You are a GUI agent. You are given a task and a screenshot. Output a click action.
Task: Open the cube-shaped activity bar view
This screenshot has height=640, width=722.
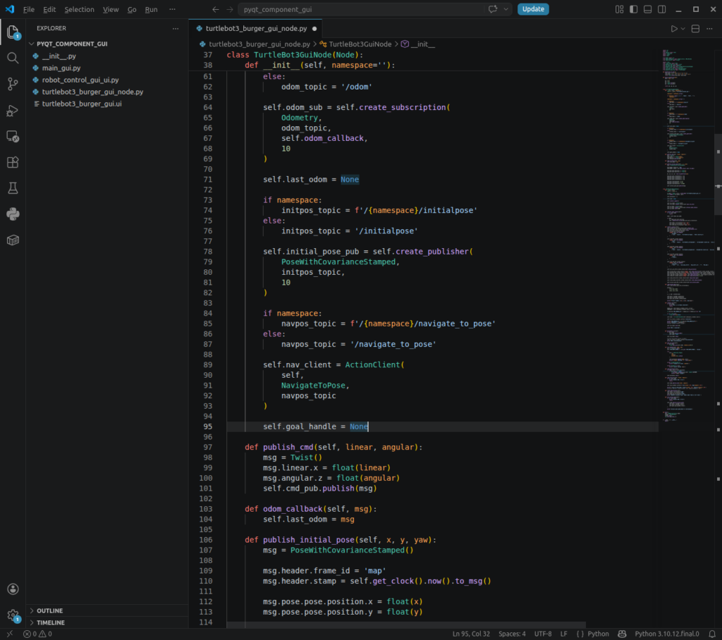point(13,240)
